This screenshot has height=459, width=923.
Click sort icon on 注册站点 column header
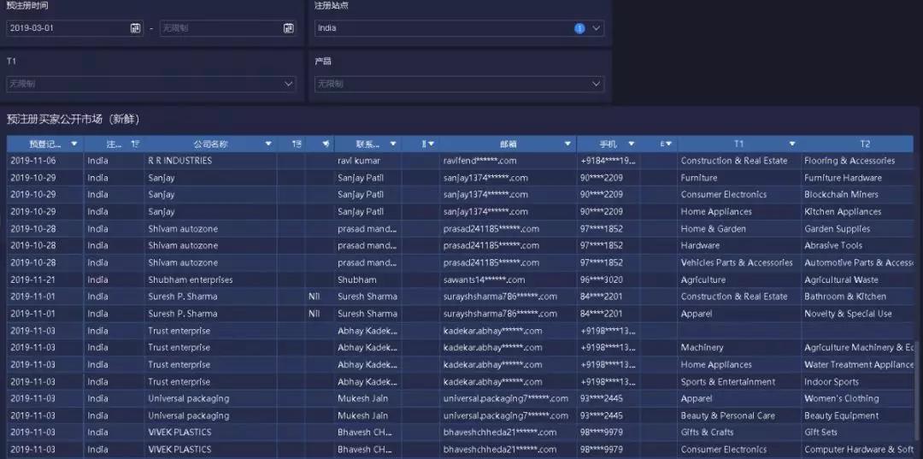point(135,144)
